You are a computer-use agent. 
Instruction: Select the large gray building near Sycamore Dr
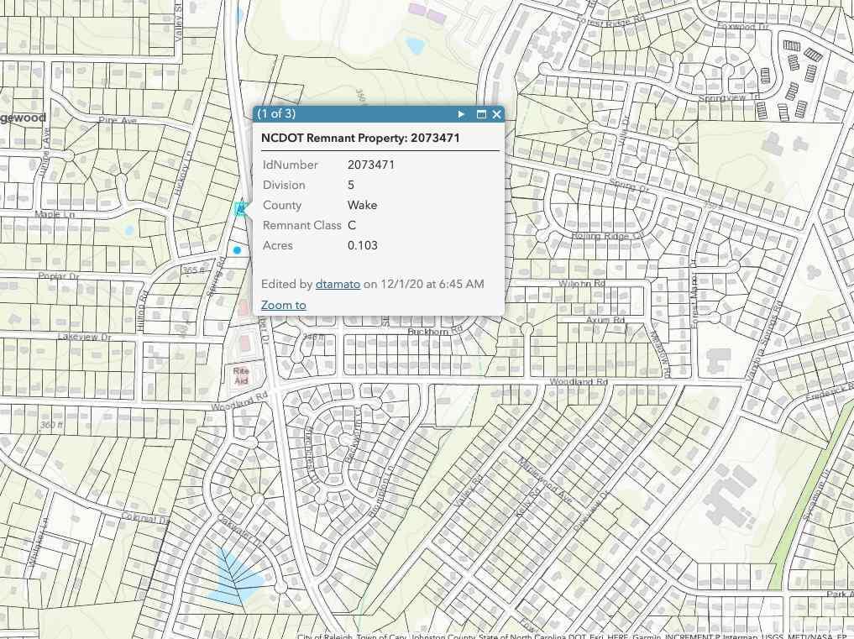(731, 492)
